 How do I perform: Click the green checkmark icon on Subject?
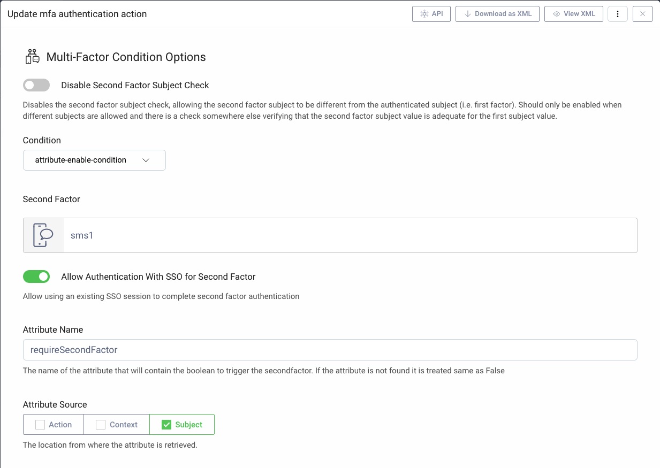pos(166,425)
